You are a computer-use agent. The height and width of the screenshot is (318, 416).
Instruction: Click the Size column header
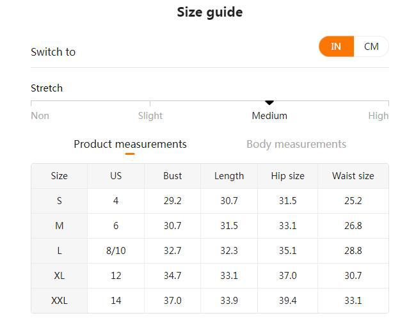pyautogui.click(x=59, y=176)
